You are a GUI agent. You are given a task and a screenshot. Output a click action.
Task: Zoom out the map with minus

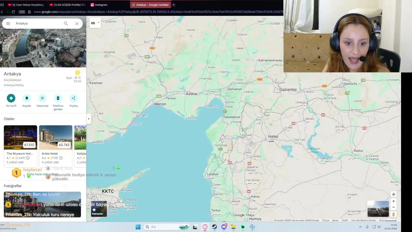pos(393,207)
